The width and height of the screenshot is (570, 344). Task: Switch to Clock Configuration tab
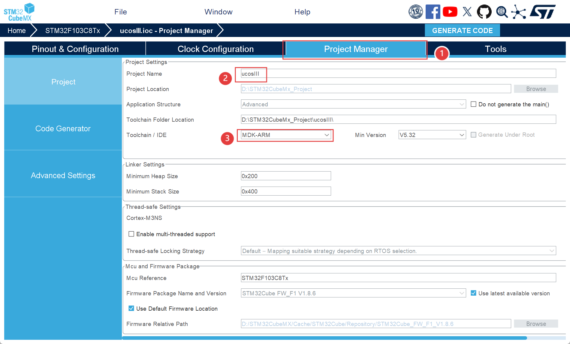(216, 49)
